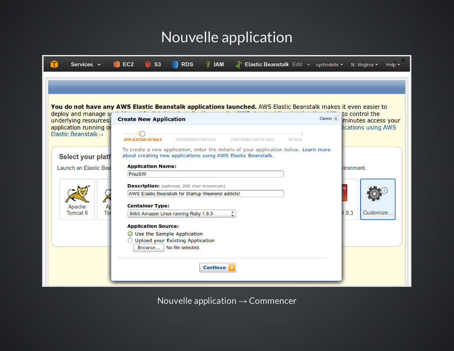Click the Application Details wizard step
The height and width of the screenshot is (351, 454).
tap(142, 140)
